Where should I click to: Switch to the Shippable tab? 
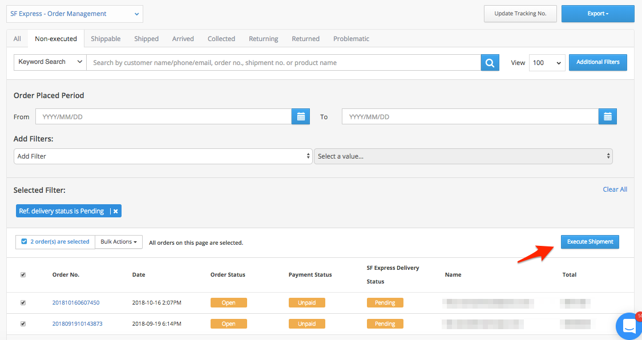(106, 39)
